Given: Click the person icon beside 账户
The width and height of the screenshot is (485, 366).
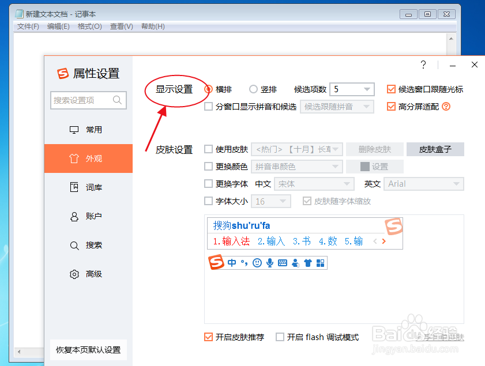Looking at the screenshot, I should pos(74,216).
